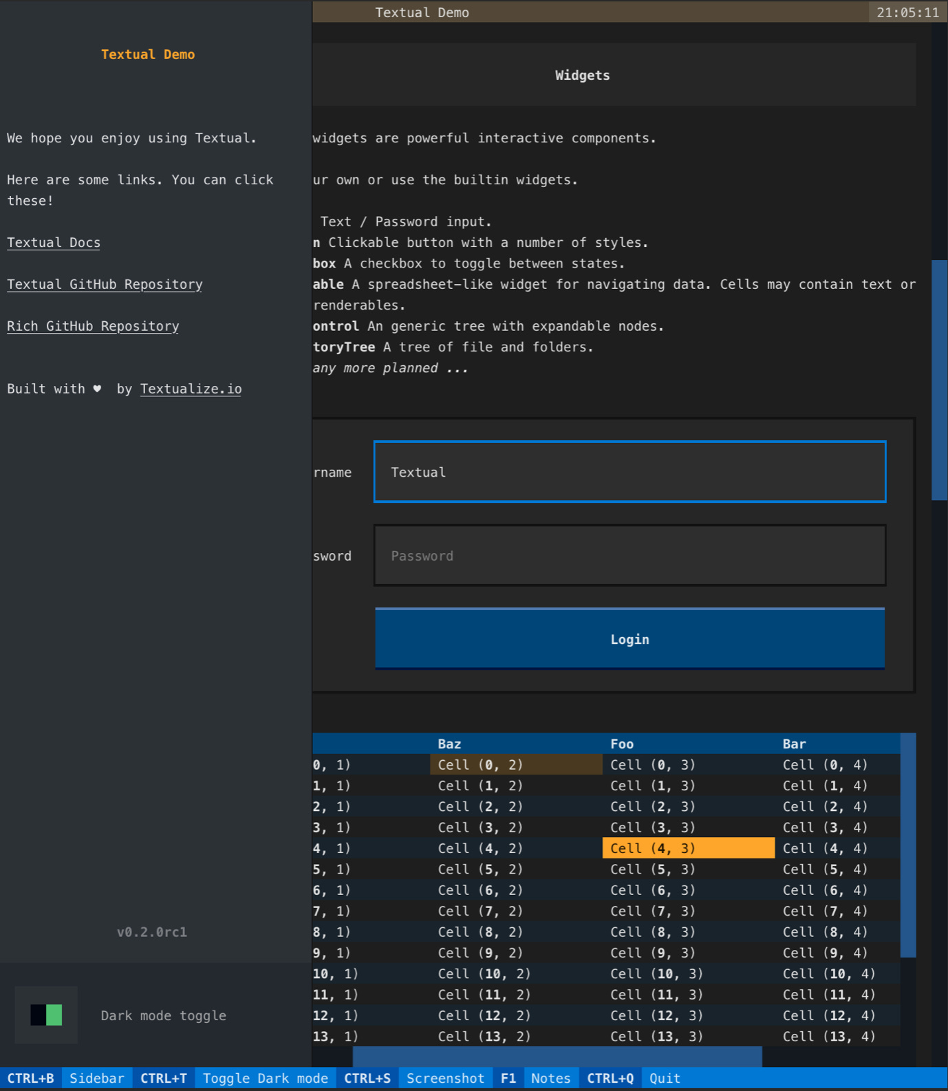This screenshot has height=1091, width=948.
Task: Click the main page vertical scrollbar thumb
Action: (940, 380)
